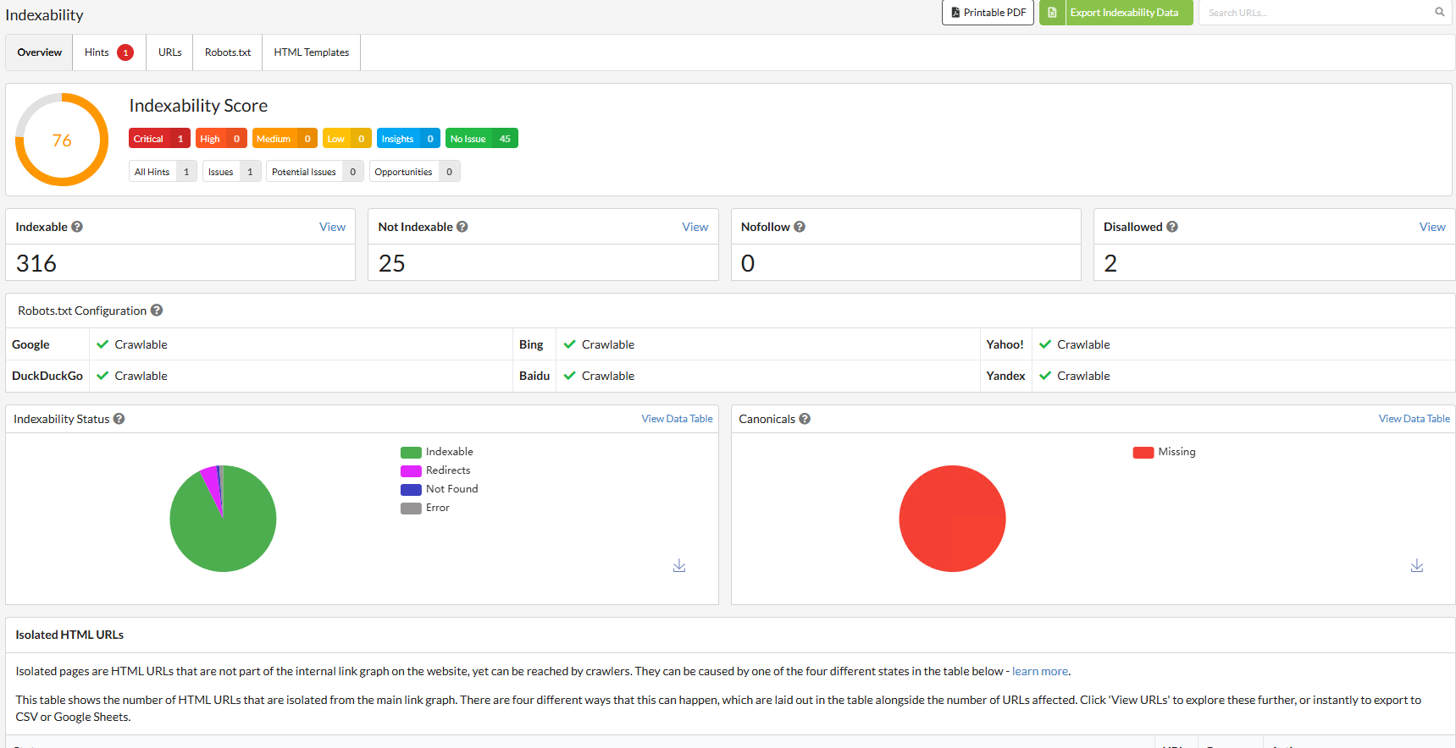Filter hints by Low severity

pos(347,139)
